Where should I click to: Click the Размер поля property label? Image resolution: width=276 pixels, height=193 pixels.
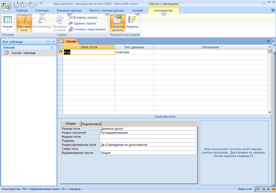[80, 129]
